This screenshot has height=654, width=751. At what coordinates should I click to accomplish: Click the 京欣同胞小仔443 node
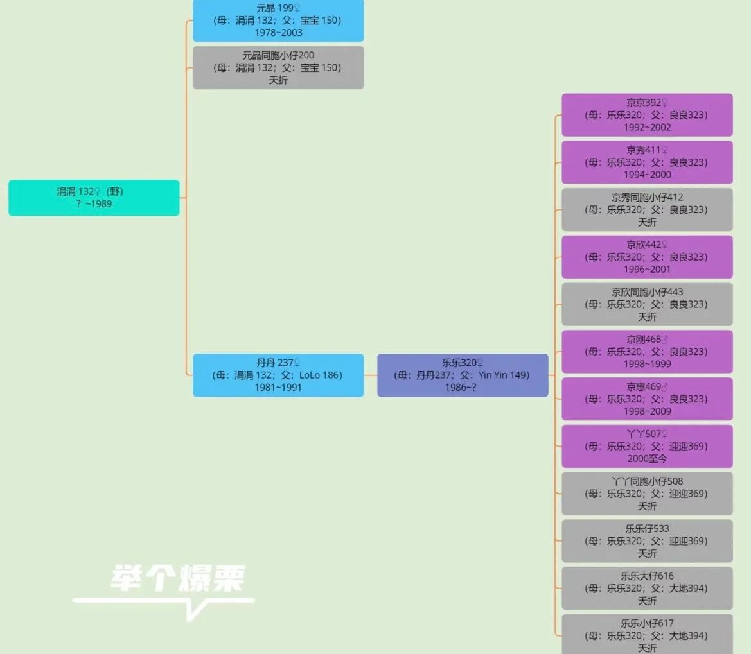point(647,304)
